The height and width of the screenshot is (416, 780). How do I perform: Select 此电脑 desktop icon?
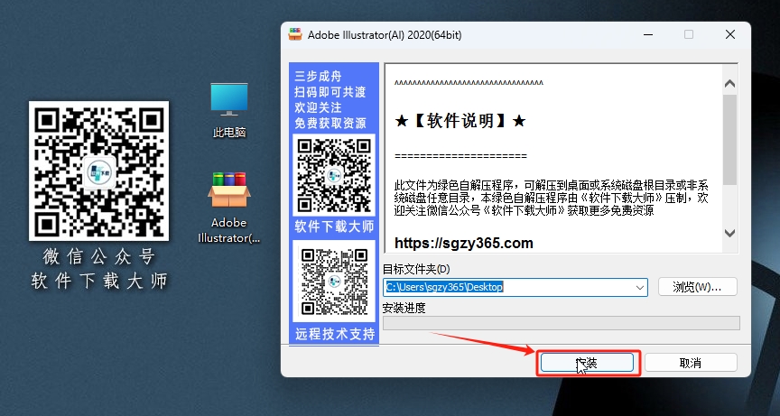[x=228, y=110]
